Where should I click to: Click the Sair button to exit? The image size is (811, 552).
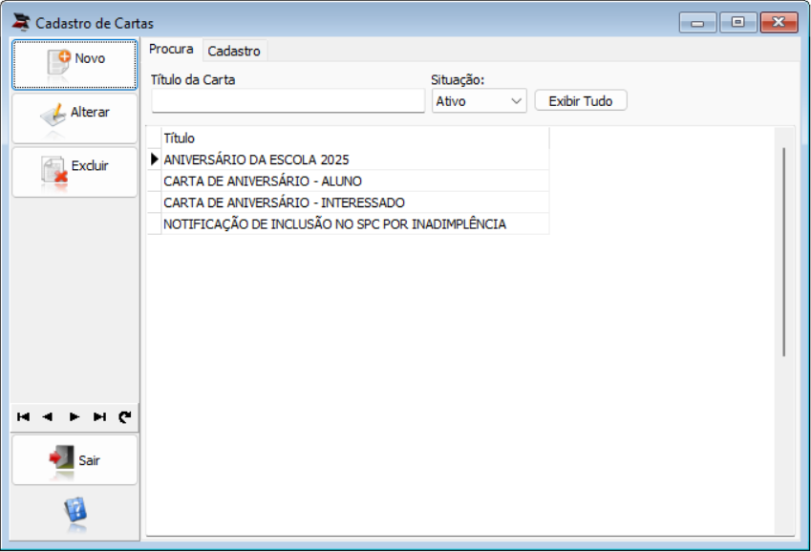click(75, 460)
